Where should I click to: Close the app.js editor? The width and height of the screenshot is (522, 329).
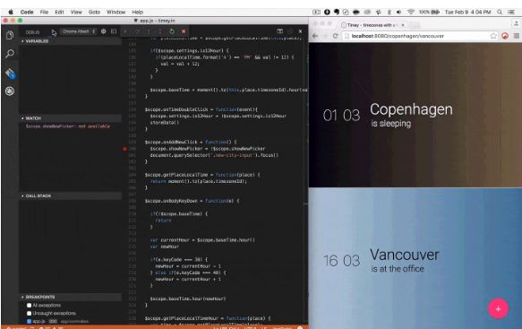(x=300, y=31)
